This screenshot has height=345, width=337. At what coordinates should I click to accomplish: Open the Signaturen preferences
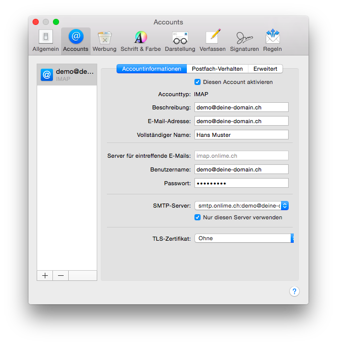(244, 41)
